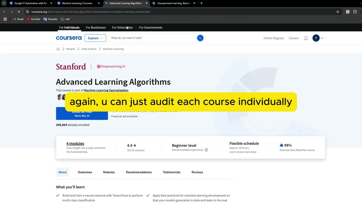Open Chrome apps grid icon
The width and height of the screenshot is (362, 204).
coord(5,19)
